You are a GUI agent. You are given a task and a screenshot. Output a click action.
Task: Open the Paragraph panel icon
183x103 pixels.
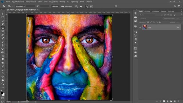pyautogui.click(x=136, y=43)
